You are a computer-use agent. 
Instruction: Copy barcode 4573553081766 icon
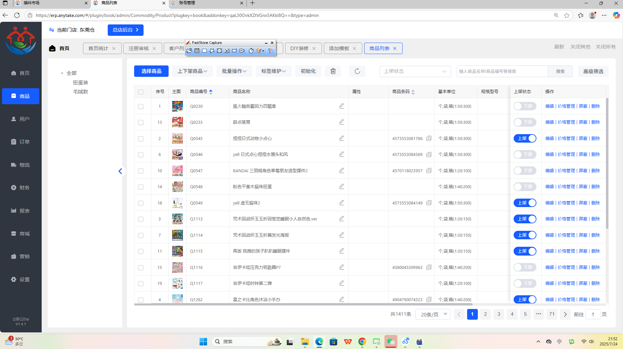coord(429,138)
